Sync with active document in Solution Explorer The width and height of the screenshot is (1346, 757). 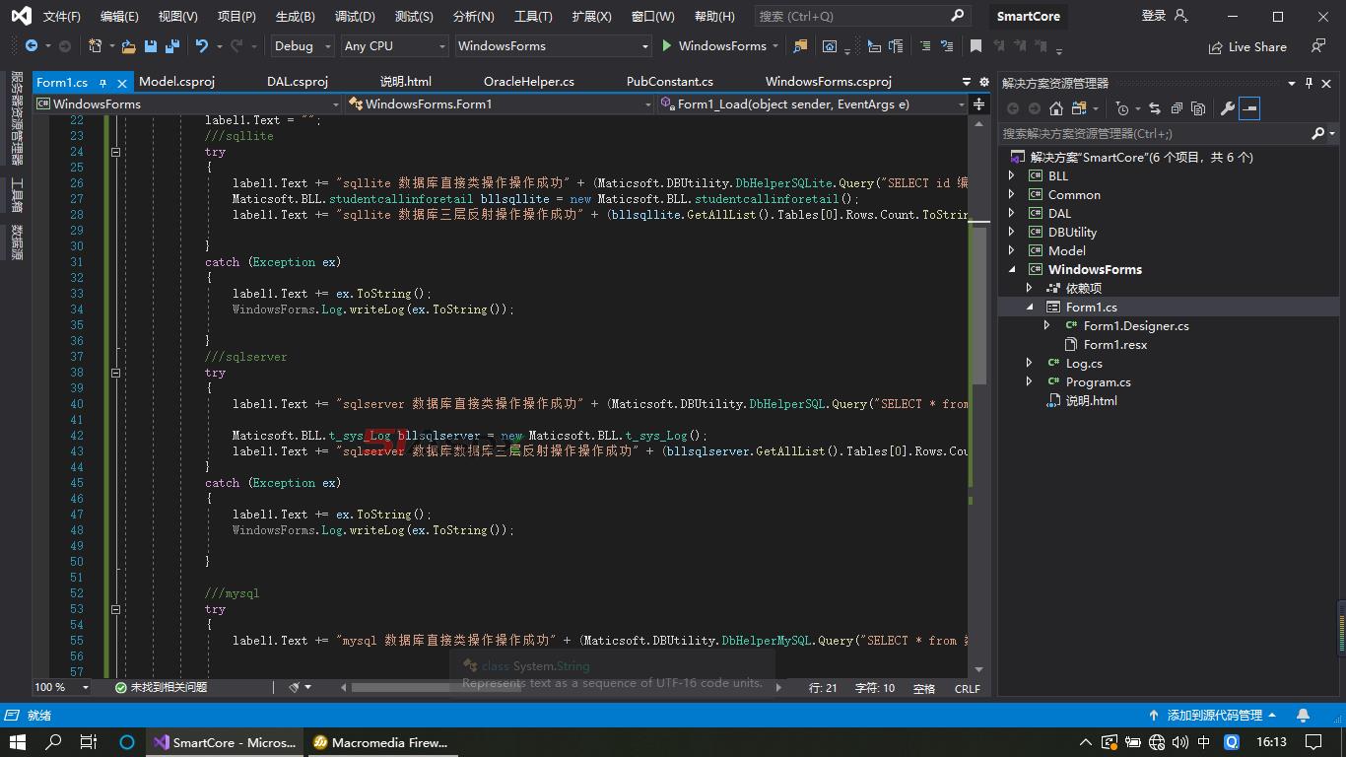pyautogui.click(x=1155, y=108)
